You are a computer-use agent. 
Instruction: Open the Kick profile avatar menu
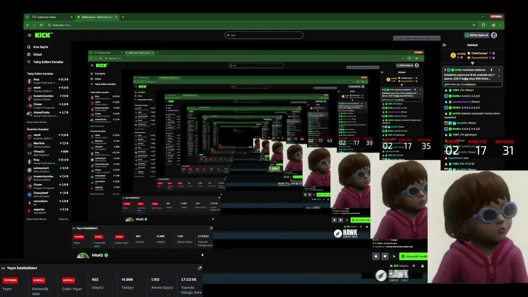tap(494, 35)
